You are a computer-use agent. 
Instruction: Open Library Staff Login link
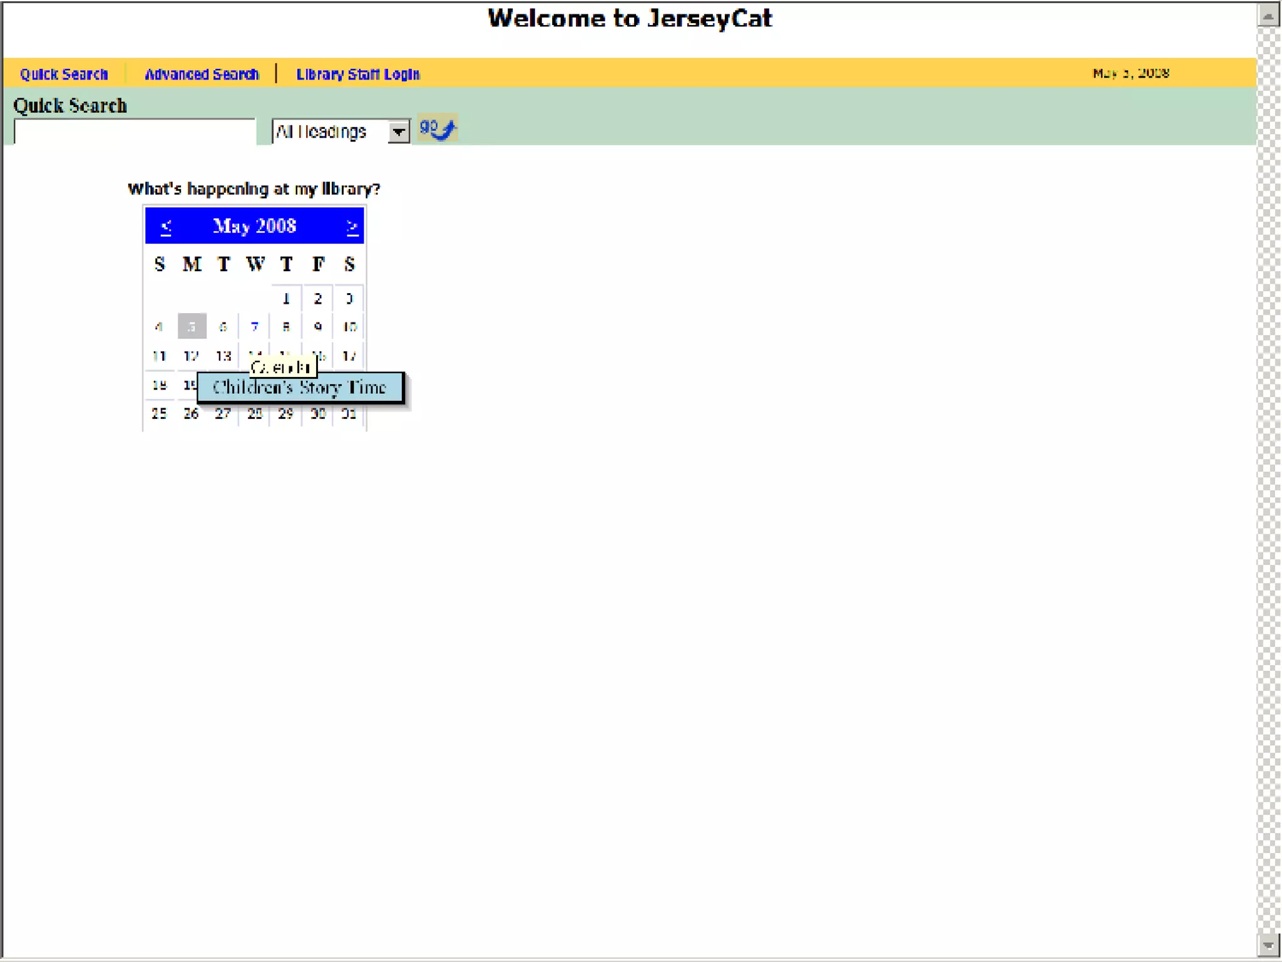click(357, 75)
